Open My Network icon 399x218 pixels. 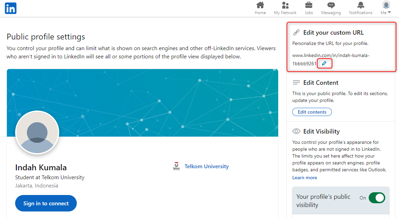point(285,5)
